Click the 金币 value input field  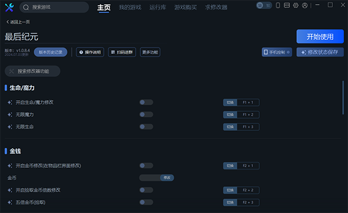click(150, 178)
